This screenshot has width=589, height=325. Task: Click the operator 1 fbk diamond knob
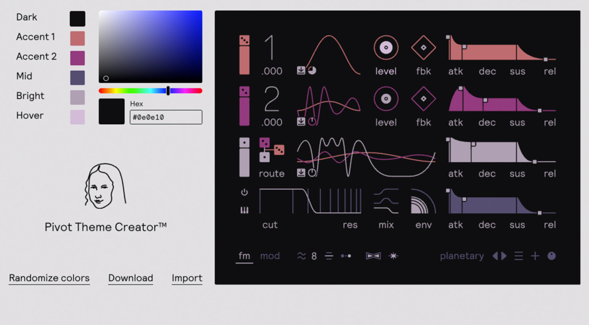423,48
